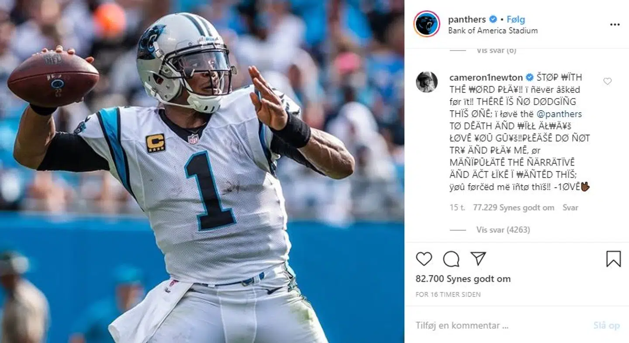Save post with bookmark icon
Screen dimensions: 629x343
pos(613,259)
